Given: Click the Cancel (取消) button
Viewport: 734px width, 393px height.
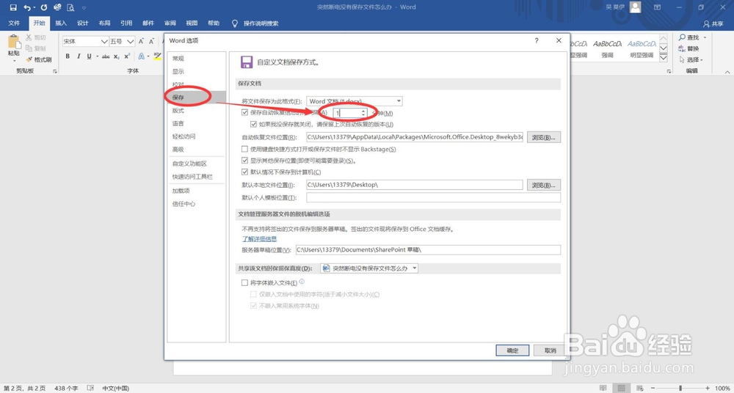Looking at the screenshot, I should coord(550,350).
